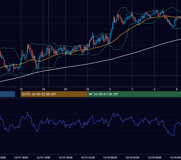The height and width of the screenshot is (160, 181).
Task: Click the 12/15 18:00 date label
Action: (43, 157)
